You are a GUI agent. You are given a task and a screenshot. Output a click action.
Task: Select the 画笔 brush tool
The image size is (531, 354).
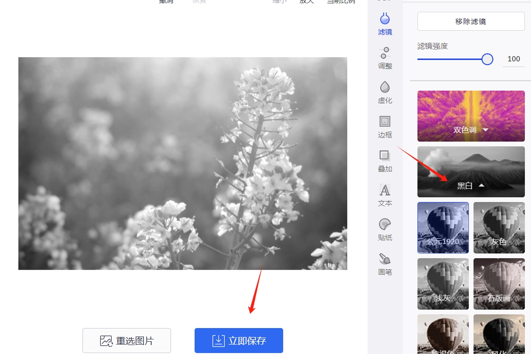pyautogui.click(x=384, y=264)
